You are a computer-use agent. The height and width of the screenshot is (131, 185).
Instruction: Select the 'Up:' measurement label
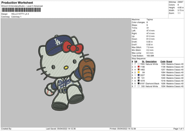(133, 36)
